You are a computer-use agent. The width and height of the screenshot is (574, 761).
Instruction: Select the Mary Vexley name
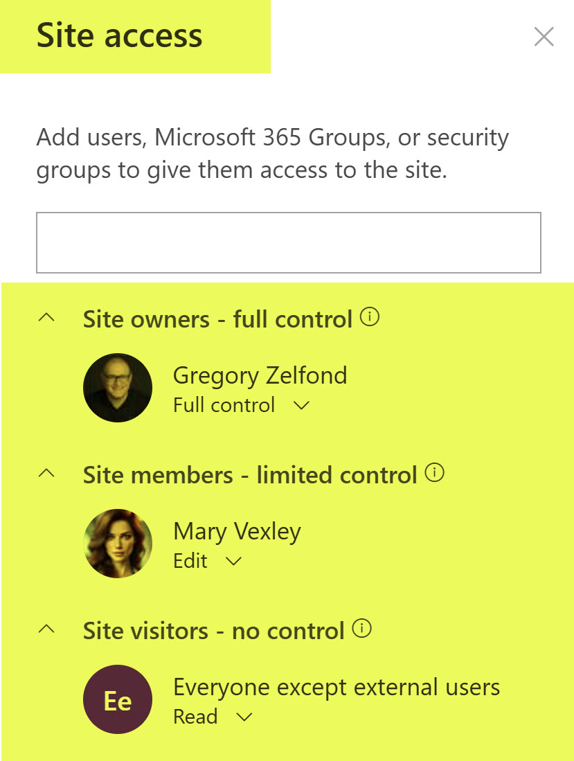click(237, 532)
